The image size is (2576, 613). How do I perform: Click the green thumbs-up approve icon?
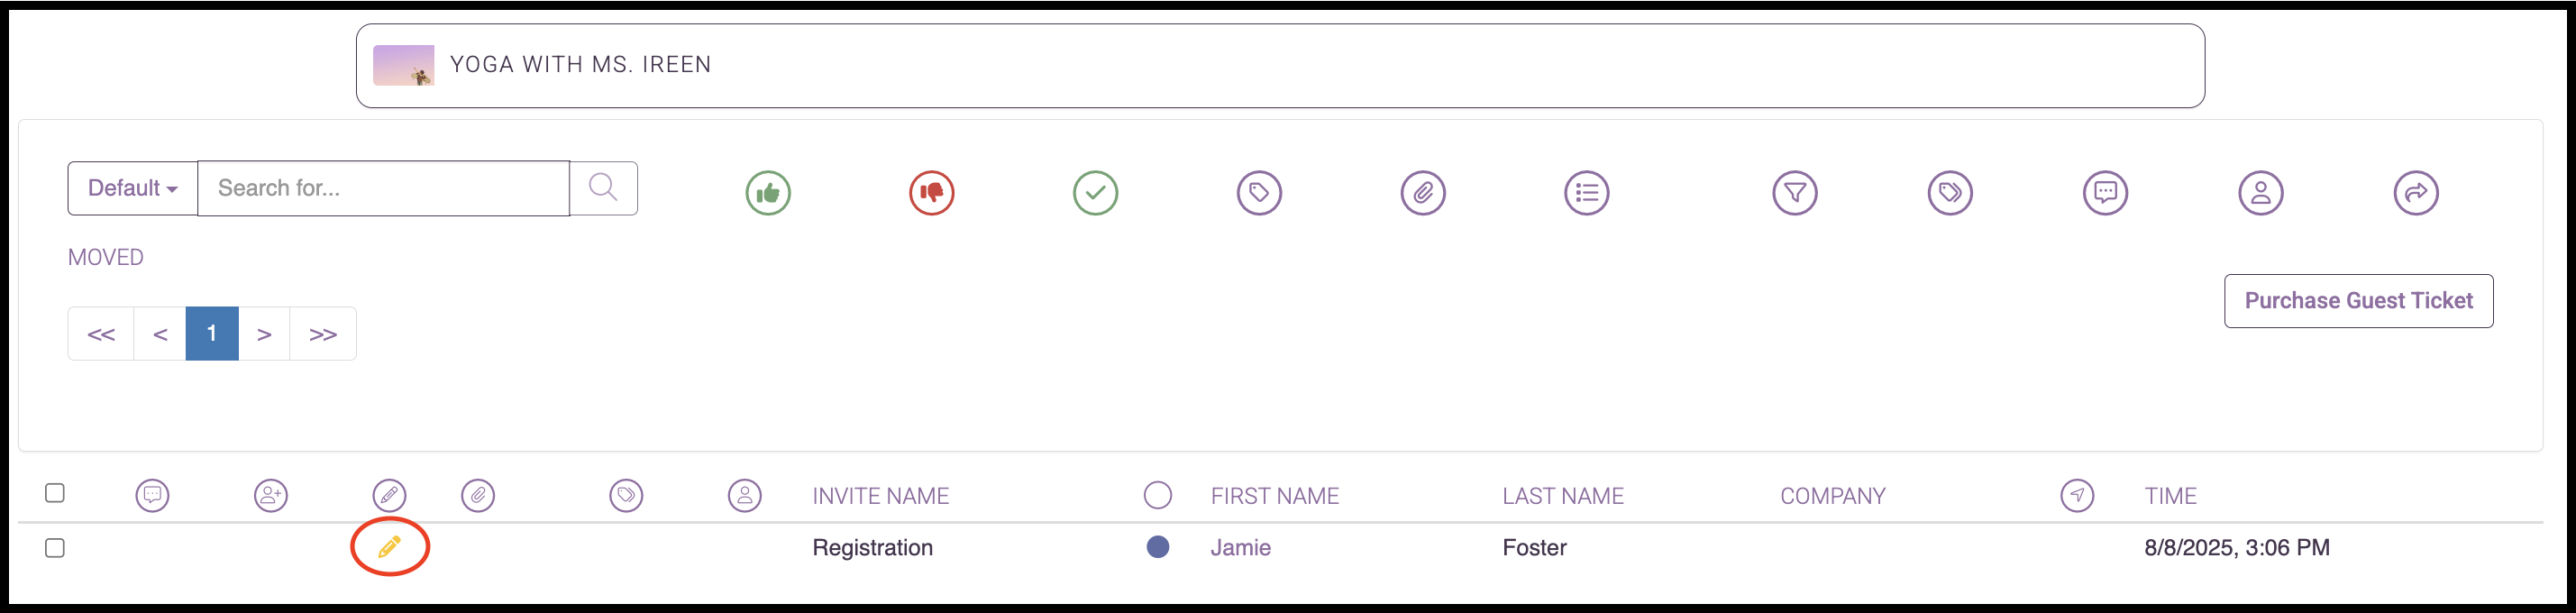(x=768, y=193)
